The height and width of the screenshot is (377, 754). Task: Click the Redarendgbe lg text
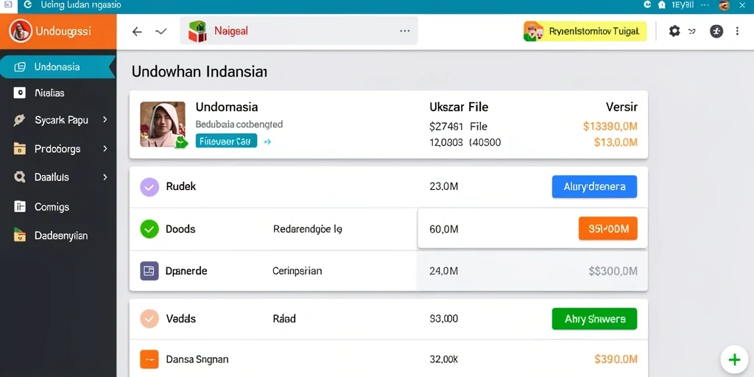point(307,229)
